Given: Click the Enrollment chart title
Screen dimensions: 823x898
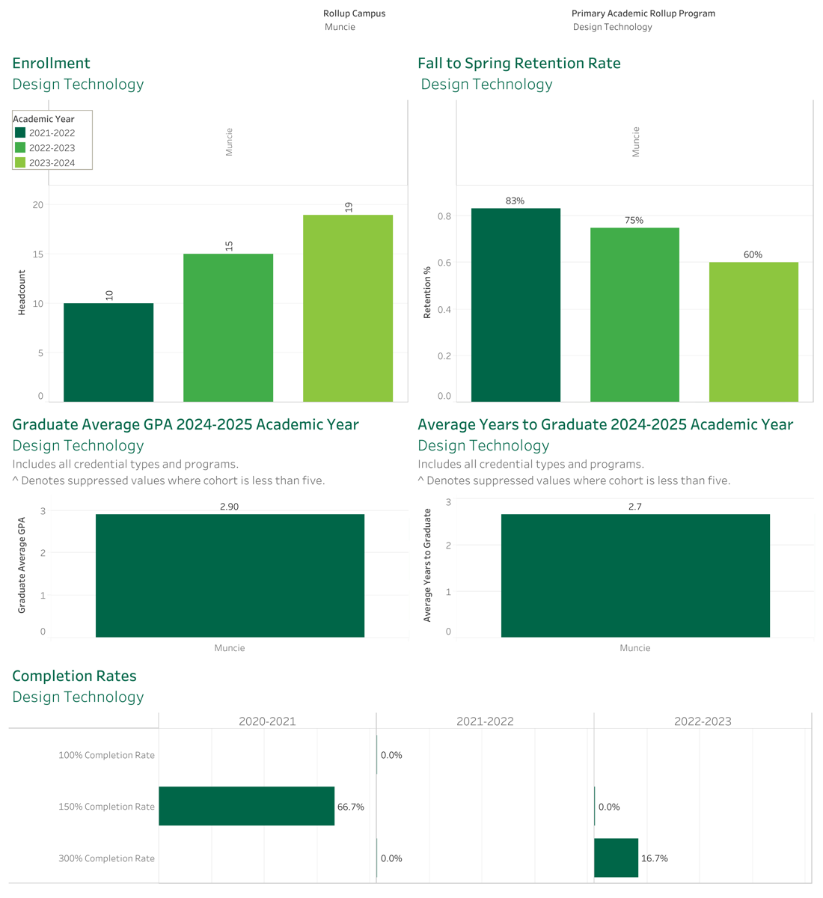Looking at the screenshot, I should pos(51,64).
